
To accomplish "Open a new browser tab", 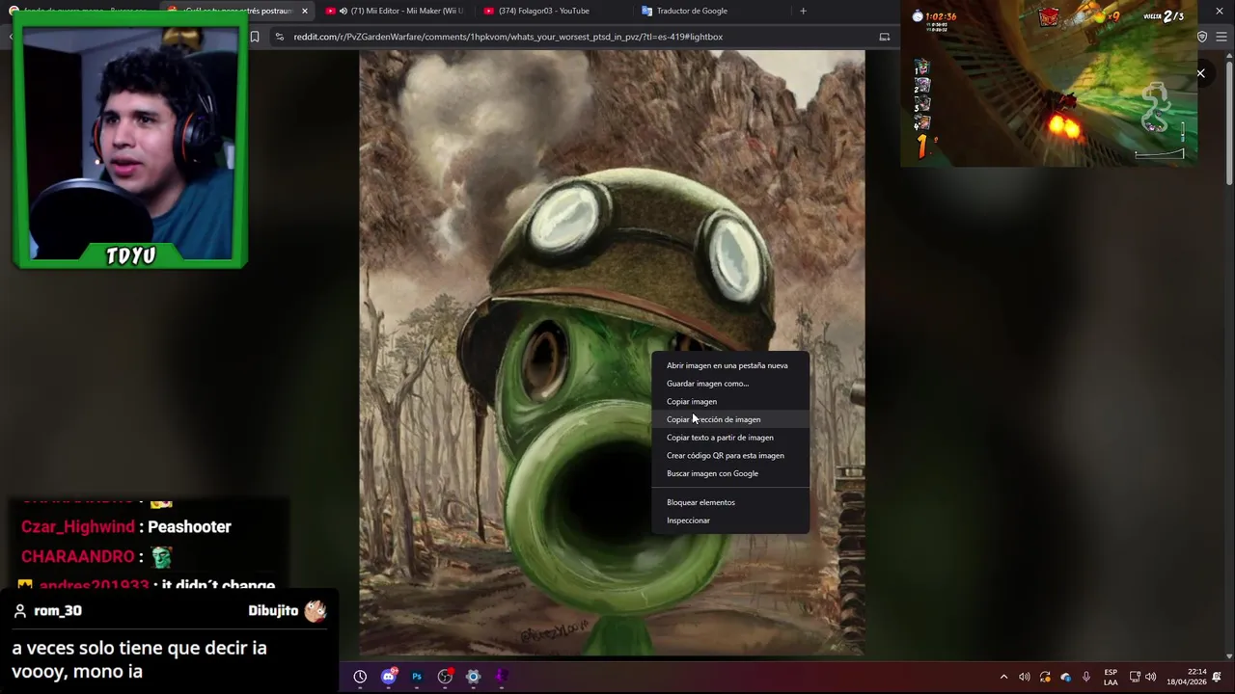I will [803, 11].
